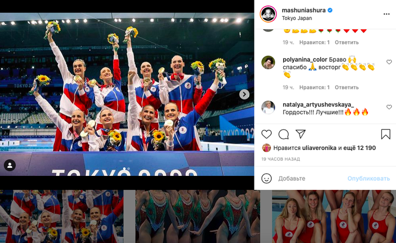Image resolution: width=396 pixels, height=243 pixels.
Task: Focus the Добавьте comment input field
Action: tap(311, 179)
